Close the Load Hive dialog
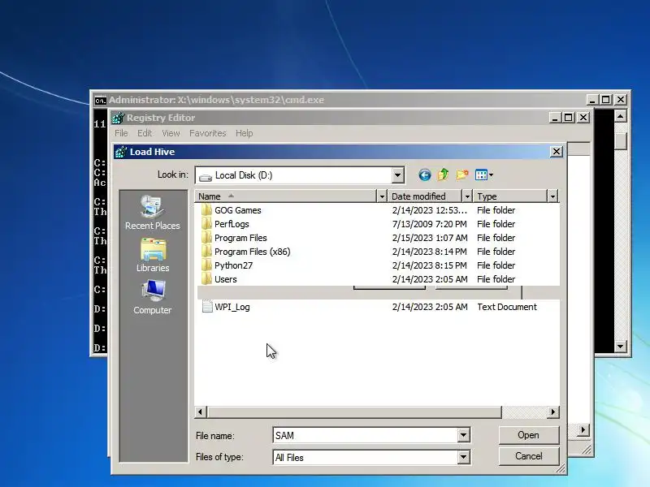650x487 pixels. click(557, 152)
